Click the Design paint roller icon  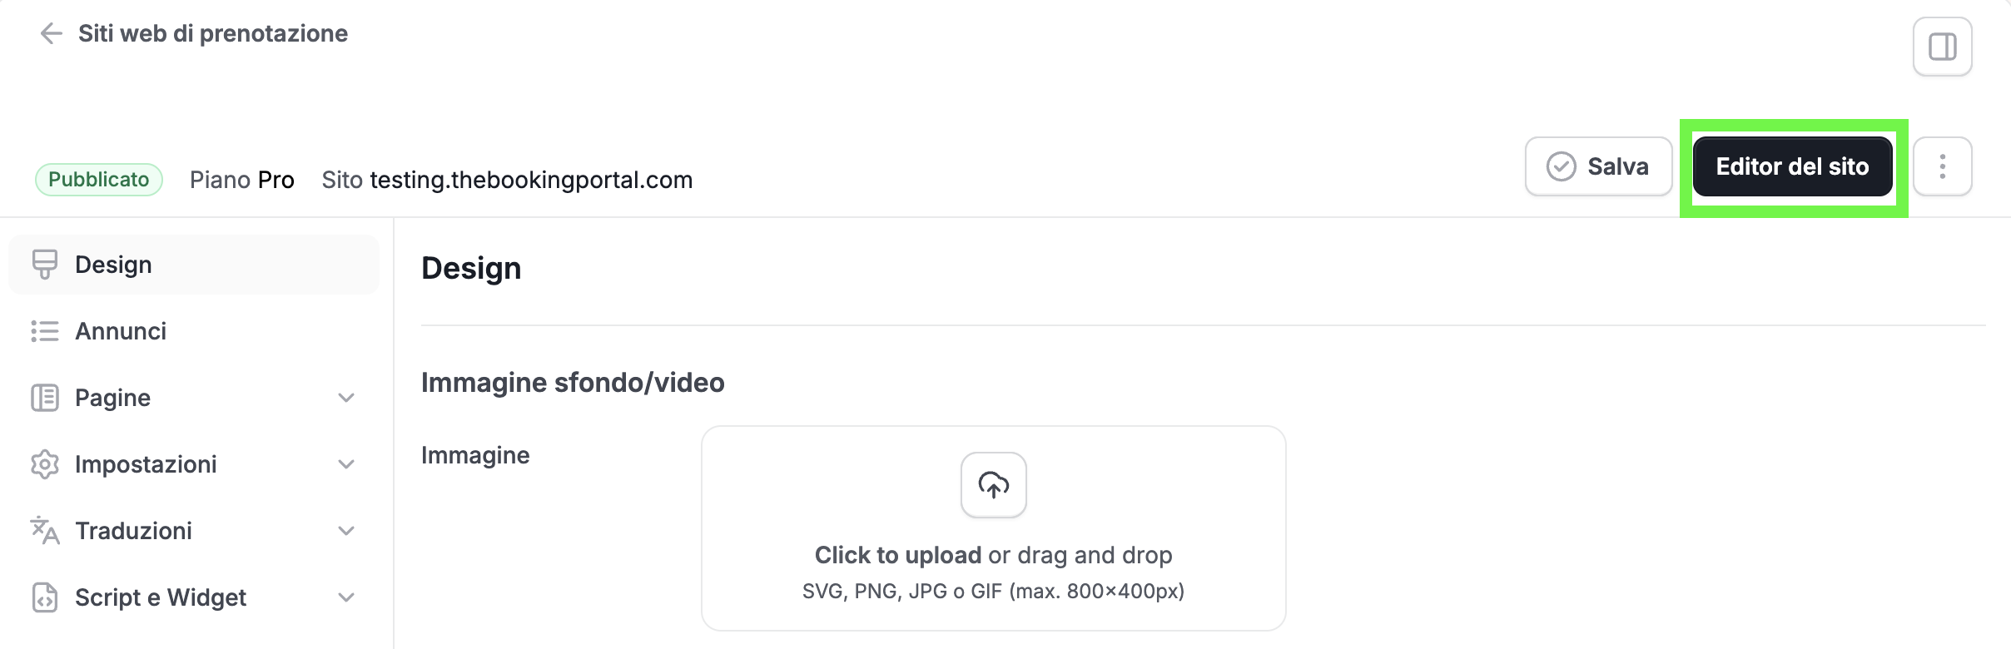pyautogui.click(x=44, y=265)
